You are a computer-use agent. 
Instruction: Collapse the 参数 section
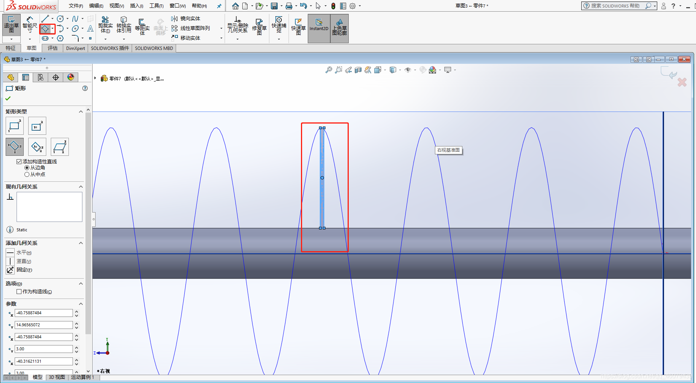(x=81, y=304)
